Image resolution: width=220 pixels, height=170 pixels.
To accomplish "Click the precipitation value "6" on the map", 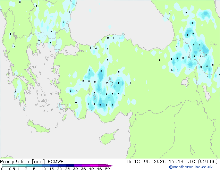I will pos(100,105).
